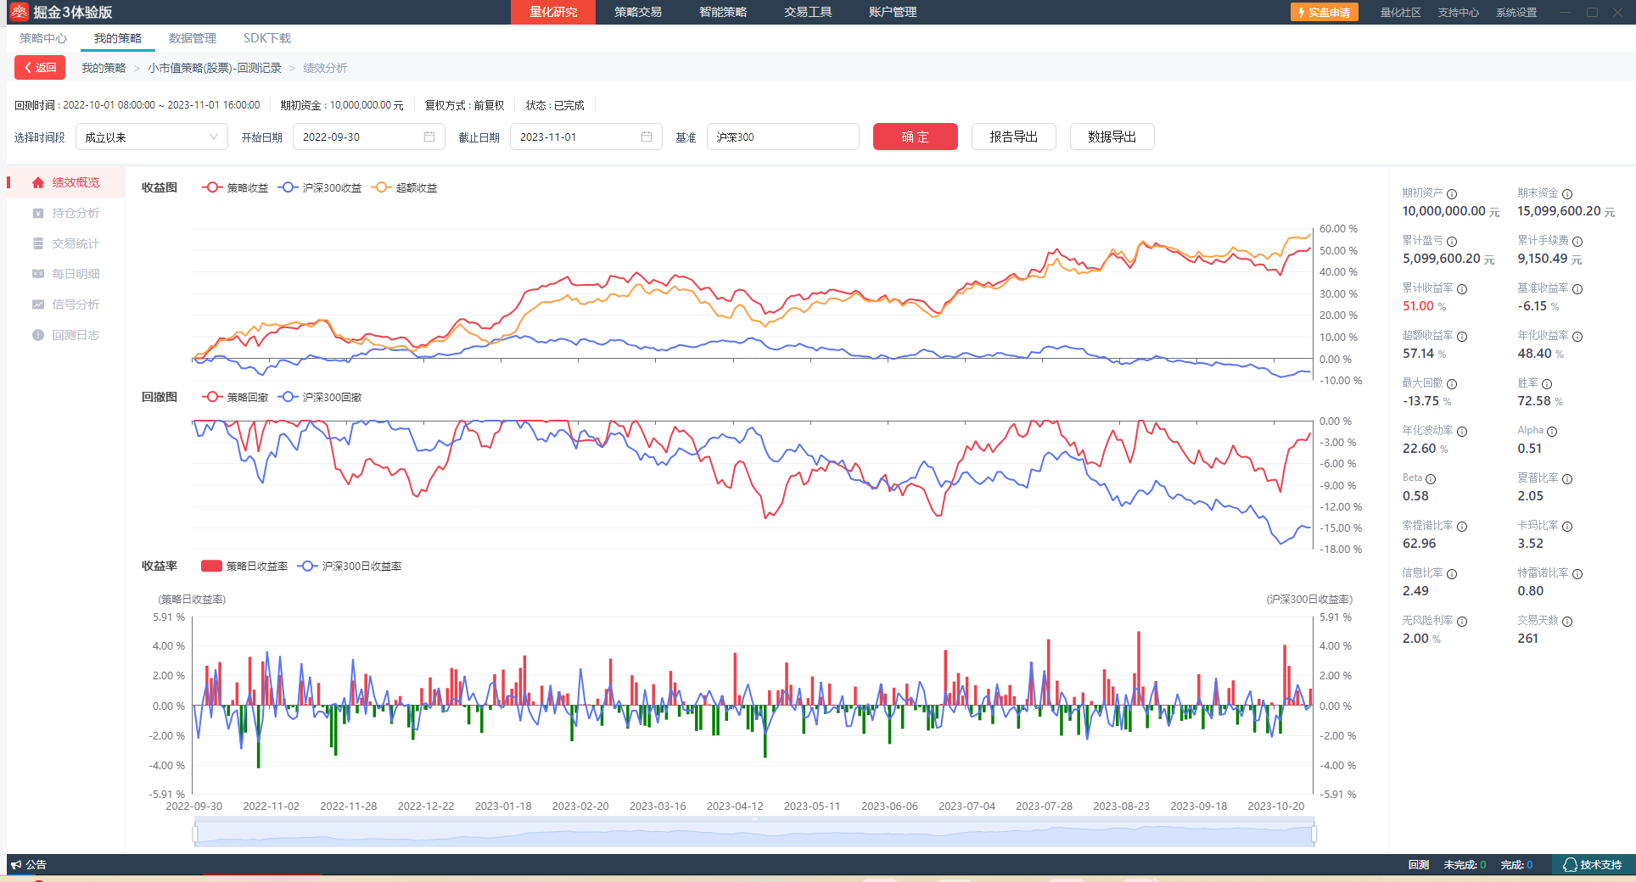Click the info icon next to 夏普比率

1567,479
